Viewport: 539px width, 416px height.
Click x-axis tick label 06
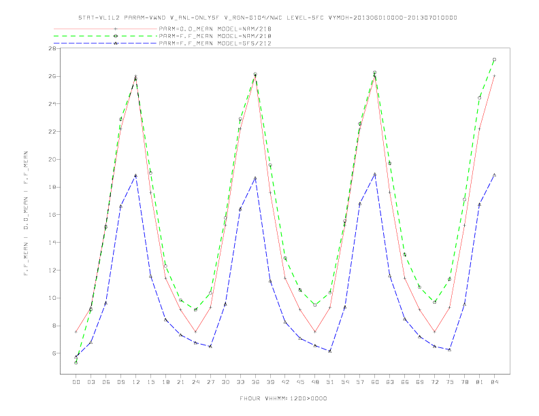point(106,382)
